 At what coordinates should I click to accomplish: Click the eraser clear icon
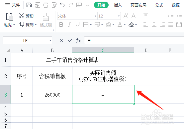pos(131,24)
